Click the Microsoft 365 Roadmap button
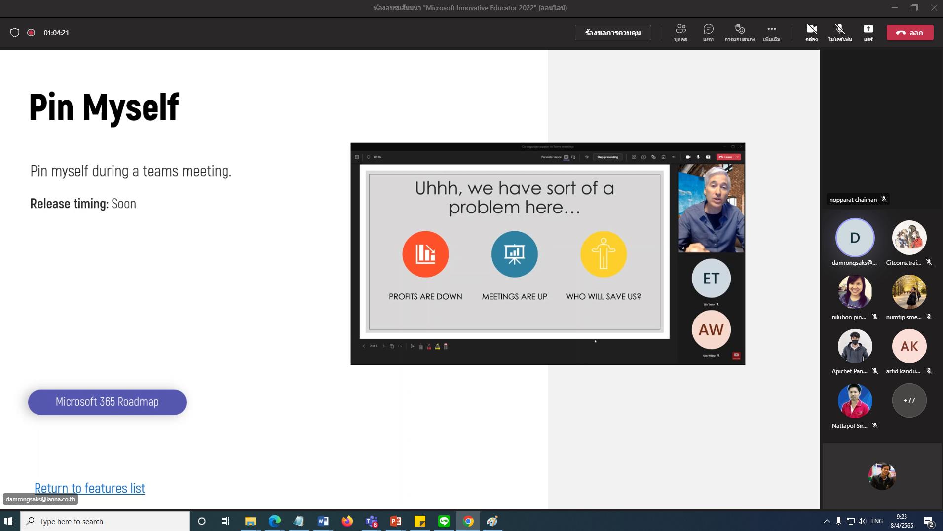Image resolution: width=943 pixels, height=531 pixels. 107,402
